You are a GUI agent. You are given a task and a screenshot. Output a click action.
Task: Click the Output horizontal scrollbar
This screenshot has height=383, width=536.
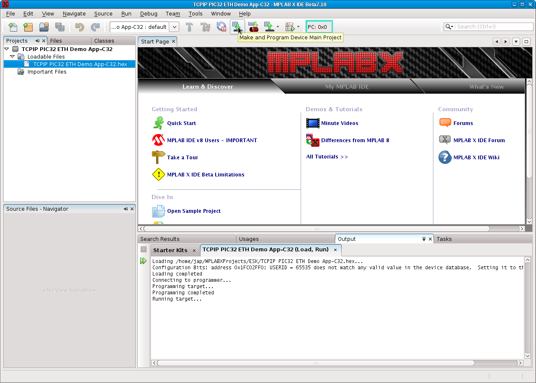pos(315,363)
